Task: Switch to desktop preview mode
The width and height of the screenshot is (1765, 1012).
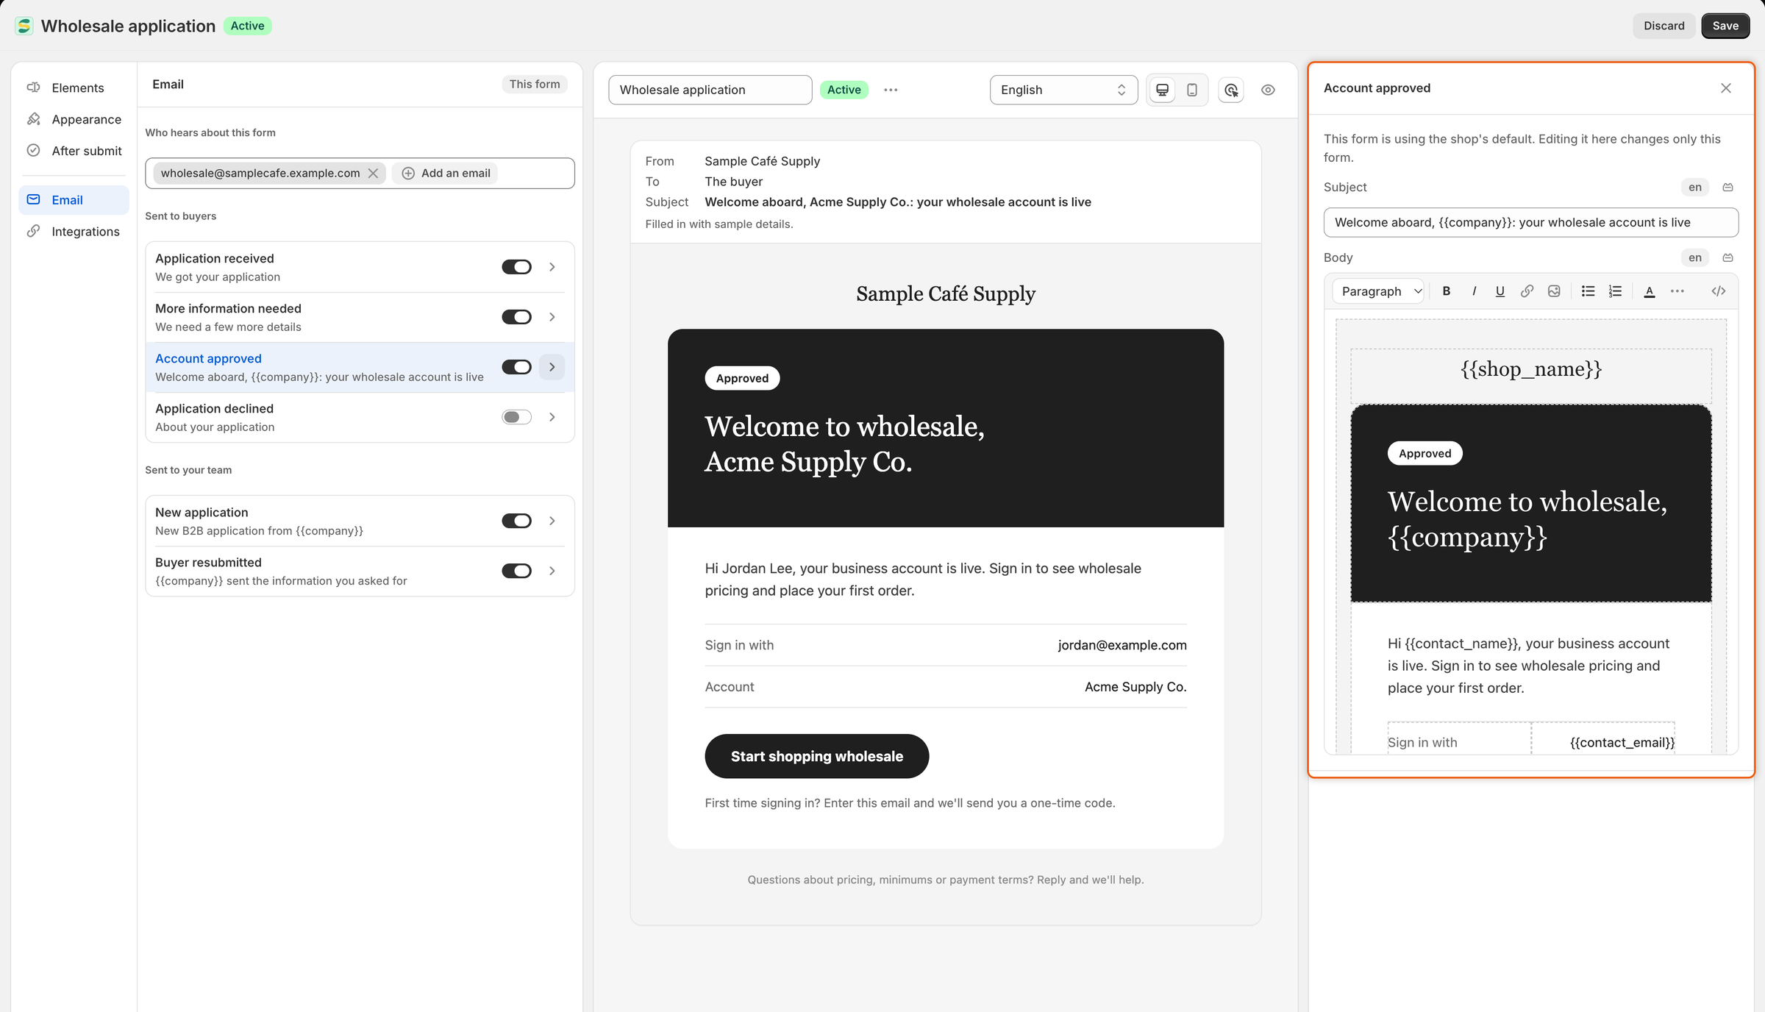Action: (1163, 90)
